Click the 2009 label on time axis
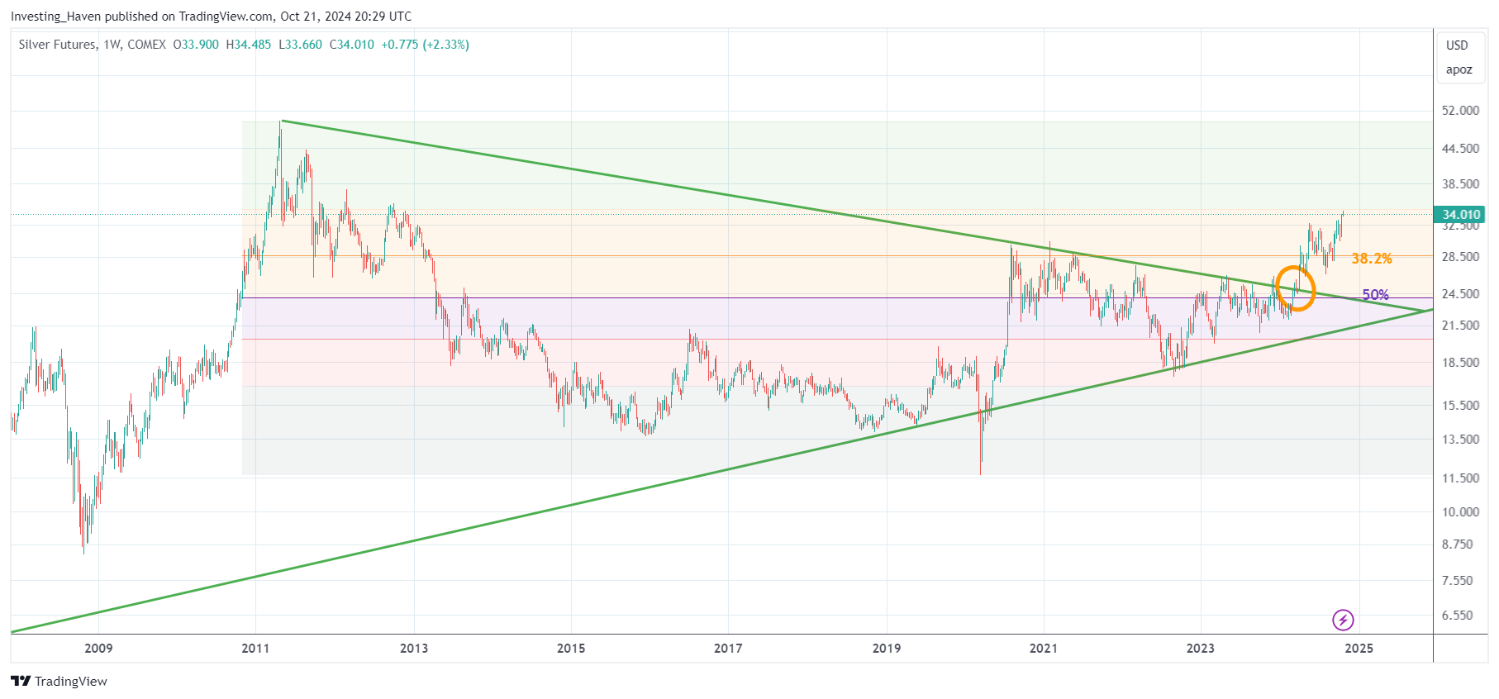 pyautogui.click(x=98, y=648)
